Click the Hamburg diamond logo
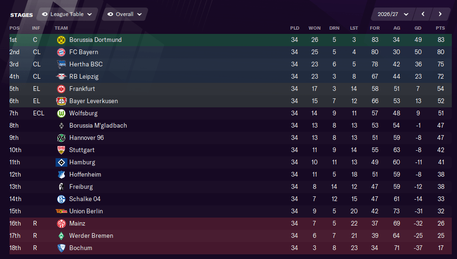 pyautogui.click(x=61, y=162)
